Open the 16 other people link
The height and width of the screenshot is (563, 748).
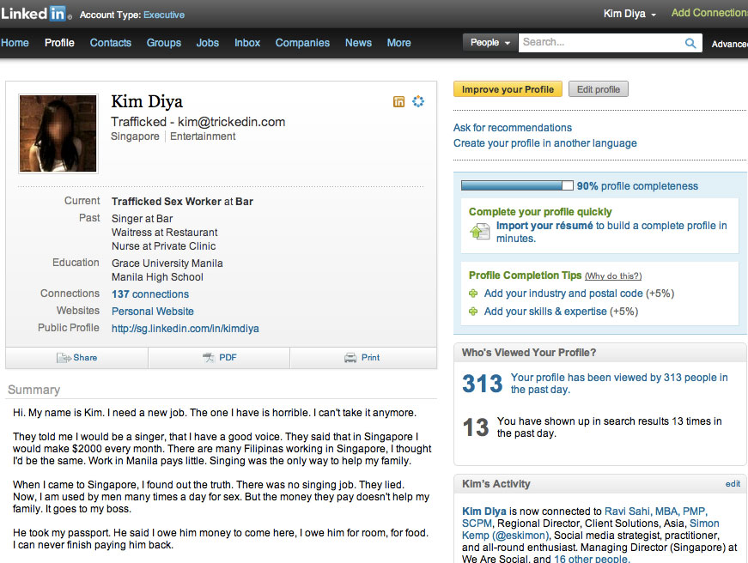pos(592,559)
